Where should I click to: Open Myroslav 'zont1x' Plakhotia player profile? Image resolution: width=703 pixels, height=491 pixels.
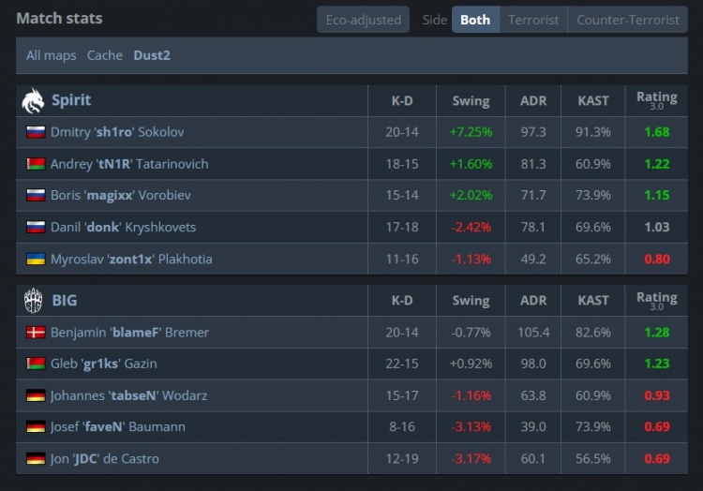click(x=131, y=259)
